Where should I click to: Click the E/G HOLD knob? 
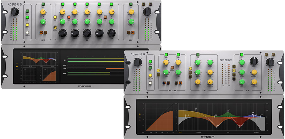click(198, 82)
